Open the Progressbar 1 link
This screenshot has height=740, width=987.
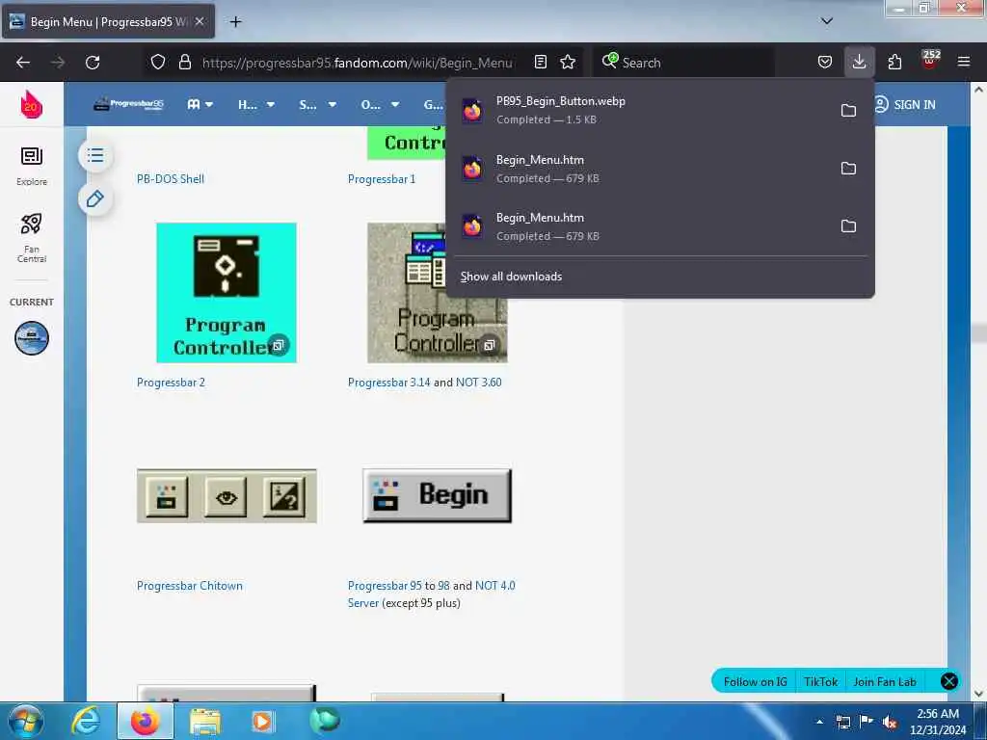pos(382,178)
